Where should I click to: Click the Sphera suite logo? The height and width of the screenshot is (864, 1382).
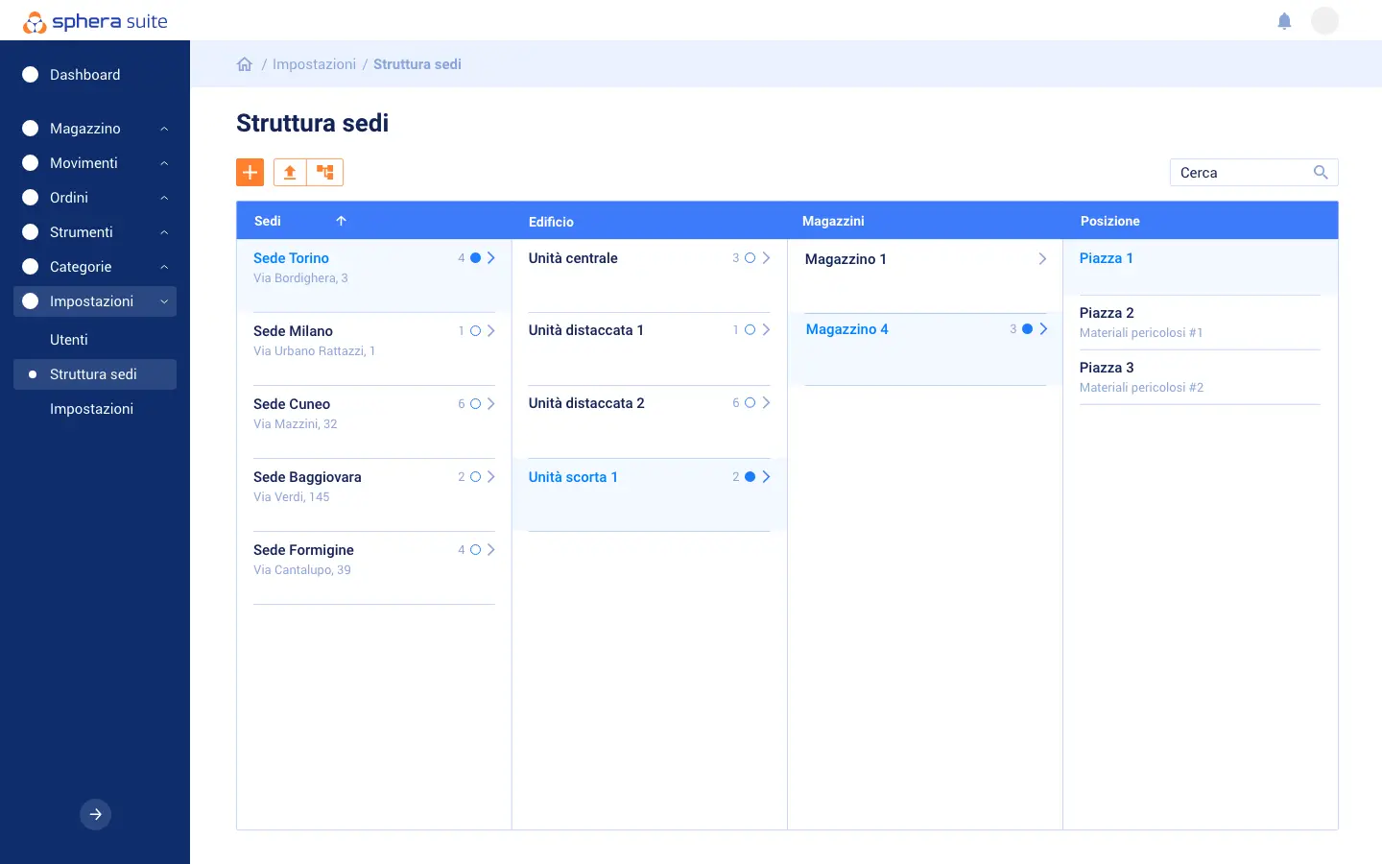pos(95,21)
